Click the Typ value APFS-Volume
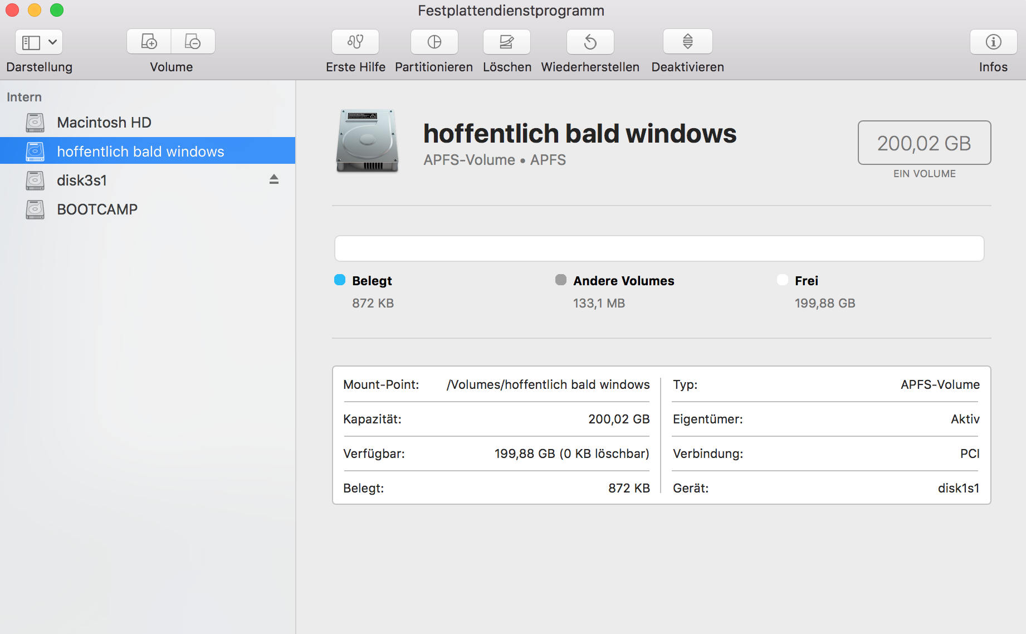The height and width of the screenshot is (634, 1026). coord(940,384)
